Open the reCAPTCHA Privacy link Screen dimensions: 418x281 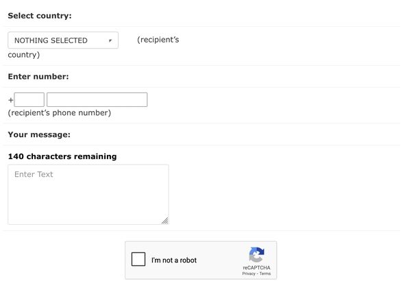coord(248,273)
